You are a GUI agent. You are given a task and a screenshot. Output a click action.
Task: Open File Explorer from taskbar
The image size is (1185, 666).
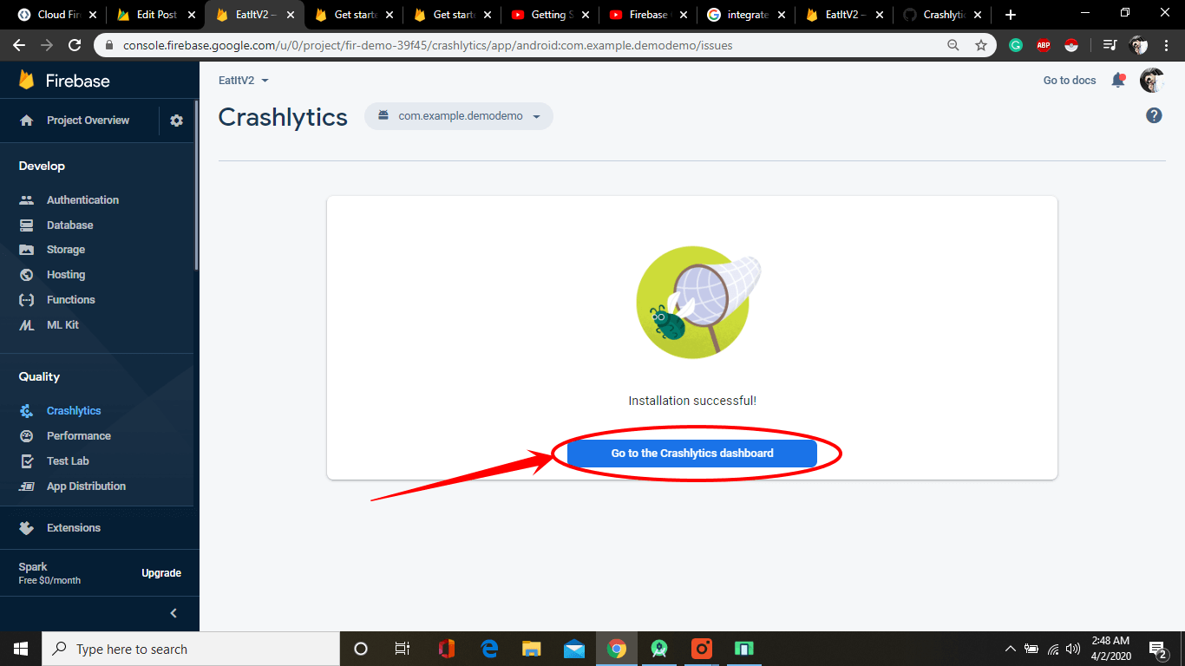pos(532,649)
